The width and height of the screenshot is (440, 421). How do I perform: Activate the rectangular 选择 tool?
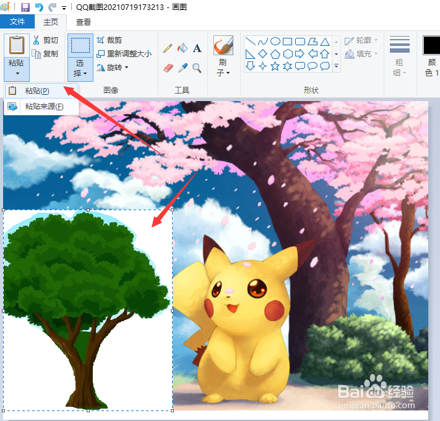click(80, 45)
